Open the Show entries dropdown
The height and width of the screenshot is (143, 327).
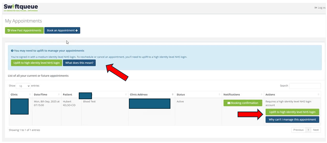pyautogui.click(x=23, y=86)
